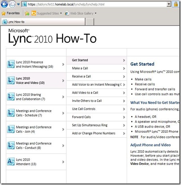The image size is (181, 185).
Task: Click the Get Started article heading
Action: pos(142,64)
